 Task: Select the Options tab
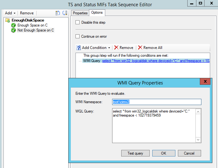pyautogui.click(x=97, y=12)
